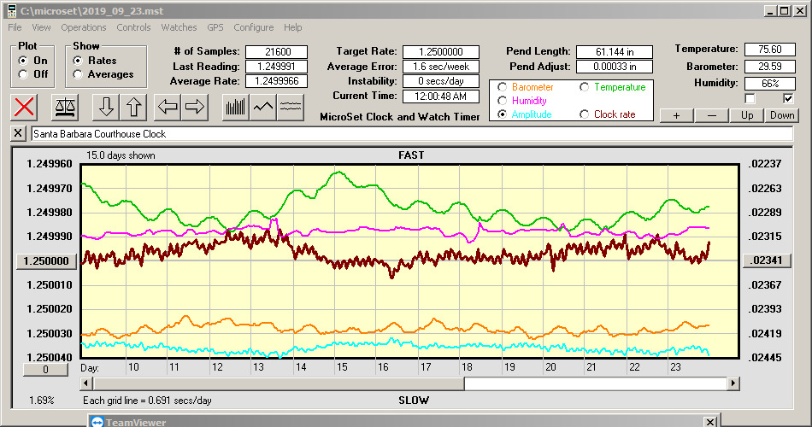Click the Target Rate field
This screenshot has height=427, width=812.
pyautogui.click(x=441, y=52)
